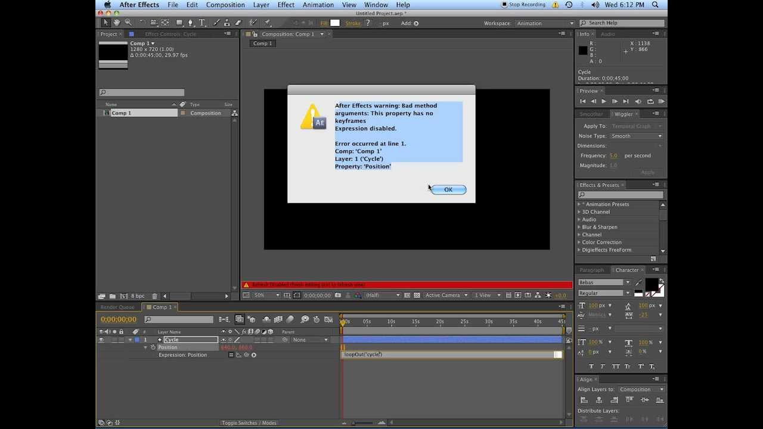This screenshot has width=763, height=429.
Task: Create a new folder in Project panel
Action: [x=112, y=296]
